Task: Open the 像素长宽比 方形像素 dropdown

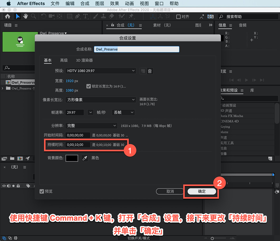Action: [101, 100]
